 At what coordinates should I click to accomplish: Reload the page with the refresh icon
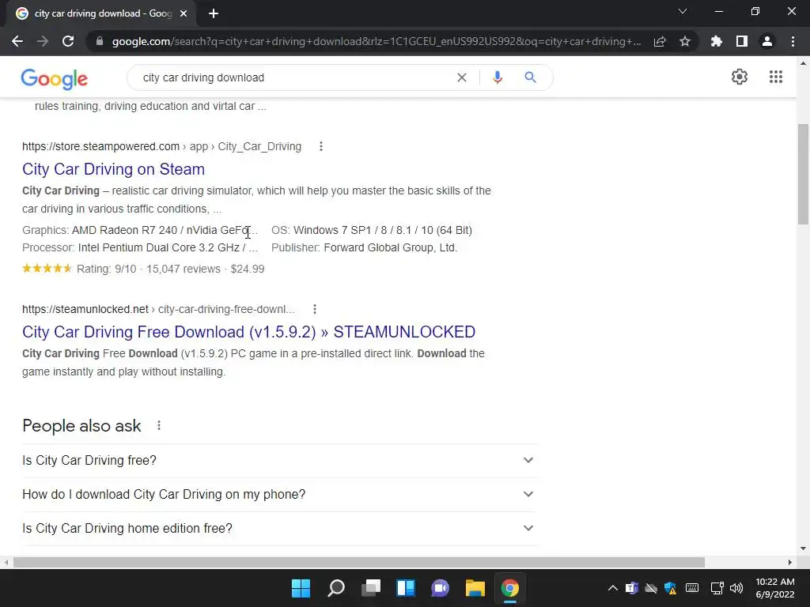pyautogui.click(x=68, y=41)
